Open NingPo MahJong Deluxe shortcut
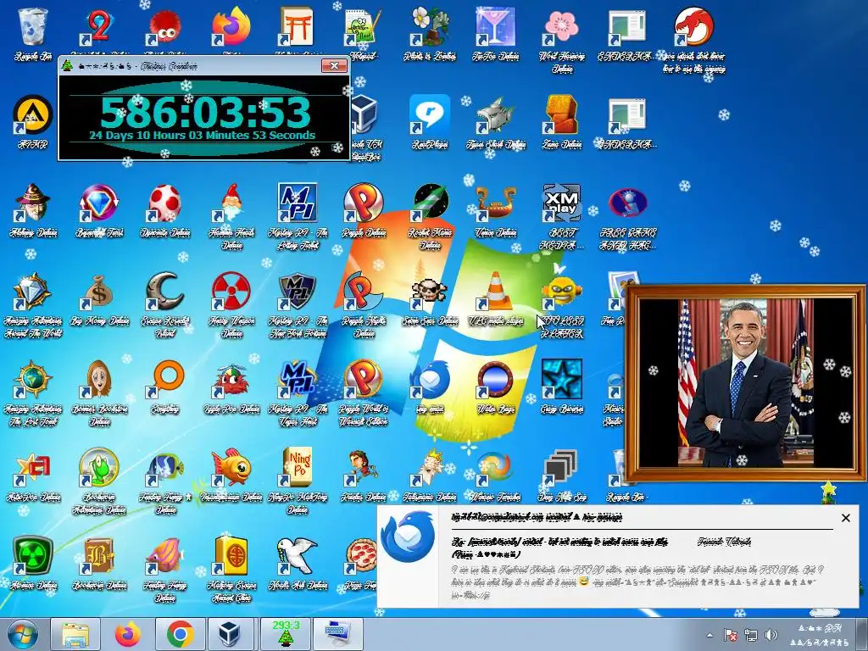The width and height of the screenshot is (868, 651). tap(298, 468)
